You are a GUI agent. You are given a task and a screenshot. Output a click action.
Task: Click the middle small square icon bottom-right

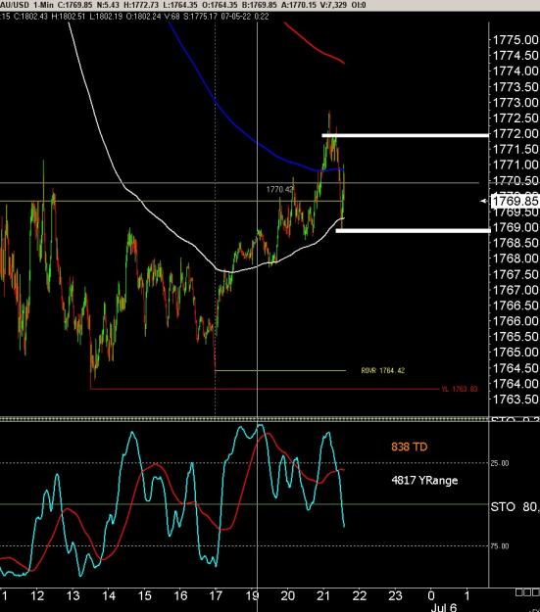526,592
